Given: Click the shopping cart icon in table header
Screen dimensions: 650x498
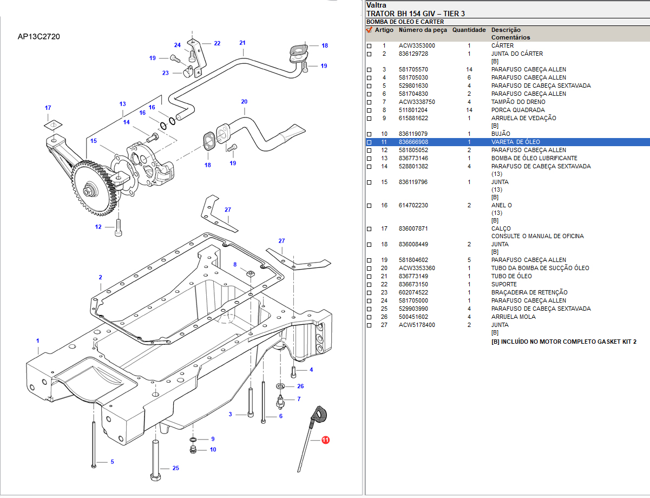Looking at the screenshot, I should 369,30.
